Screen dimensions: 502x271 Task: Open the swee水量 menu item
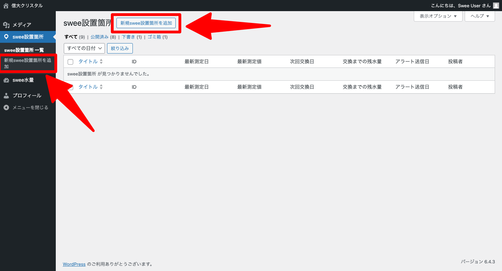pyautogui.click(x=23, y=80)
